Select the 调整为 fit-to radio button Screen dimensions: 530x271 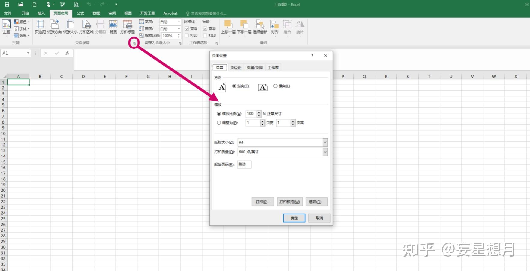point(219,123)
